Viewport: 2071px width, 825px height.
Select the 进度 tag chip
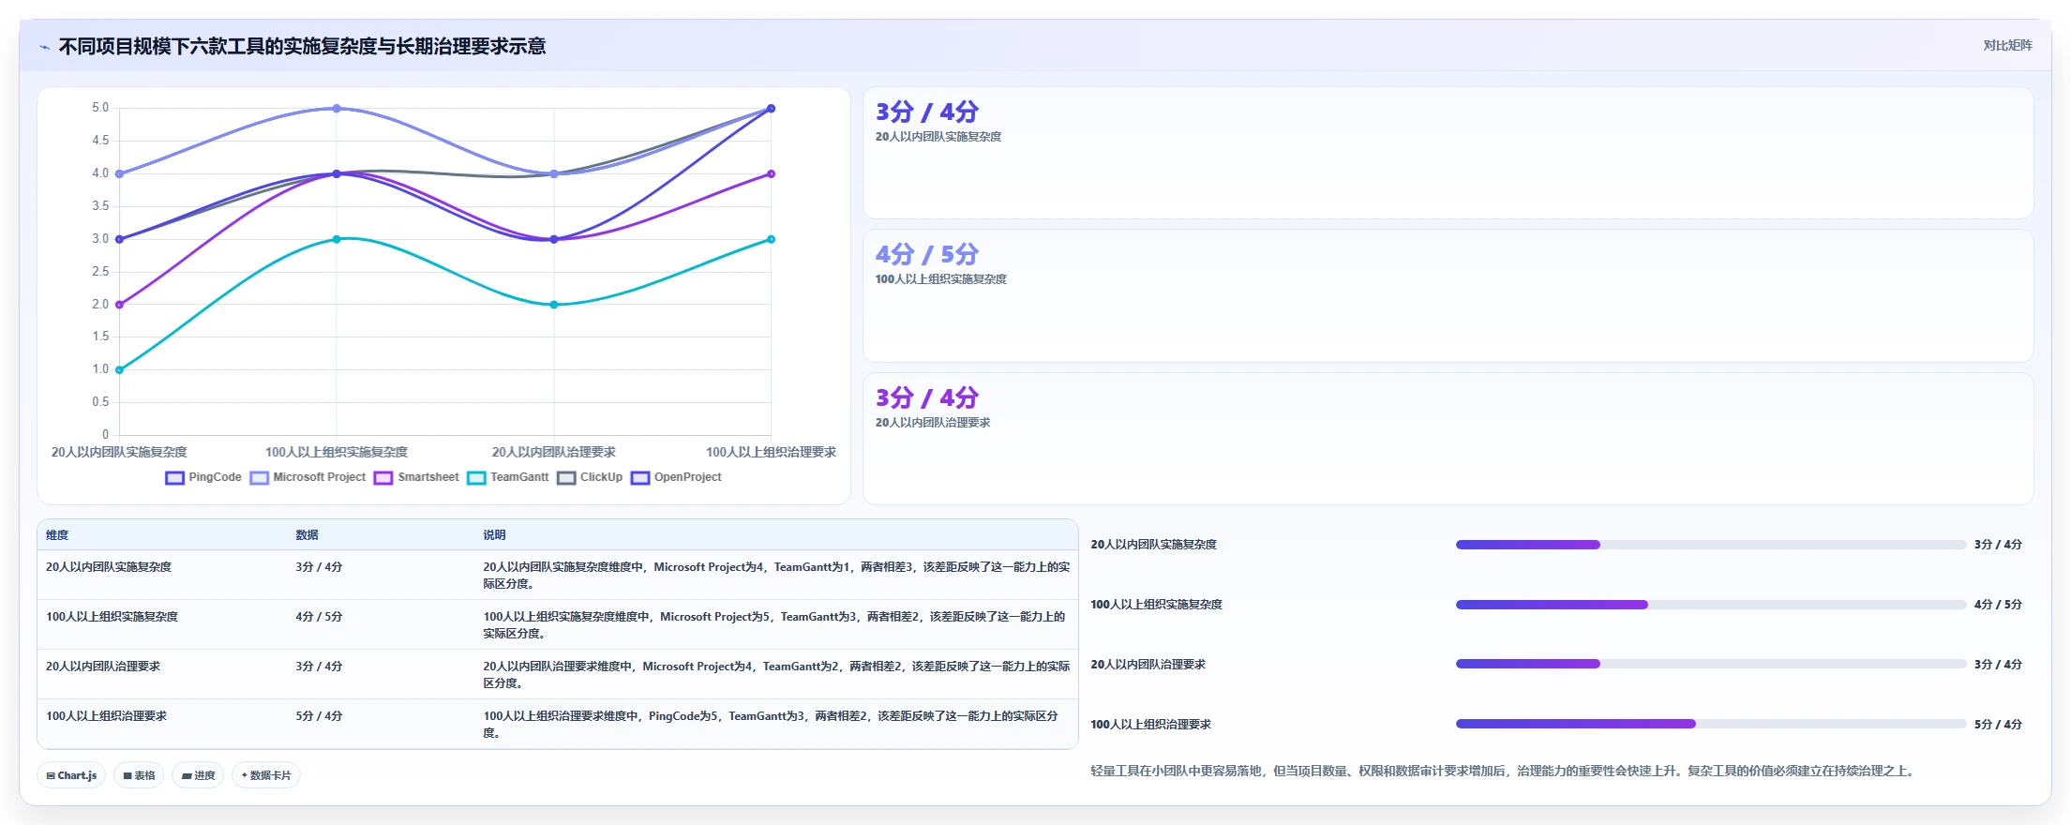[198, 775]
